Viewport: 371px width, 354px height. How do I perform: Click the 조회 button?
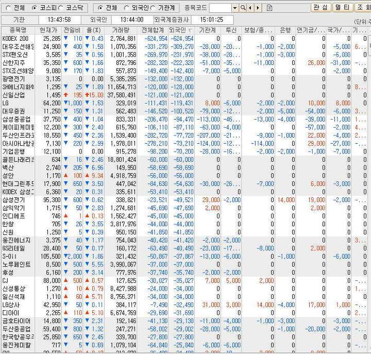tap(363, 7)
